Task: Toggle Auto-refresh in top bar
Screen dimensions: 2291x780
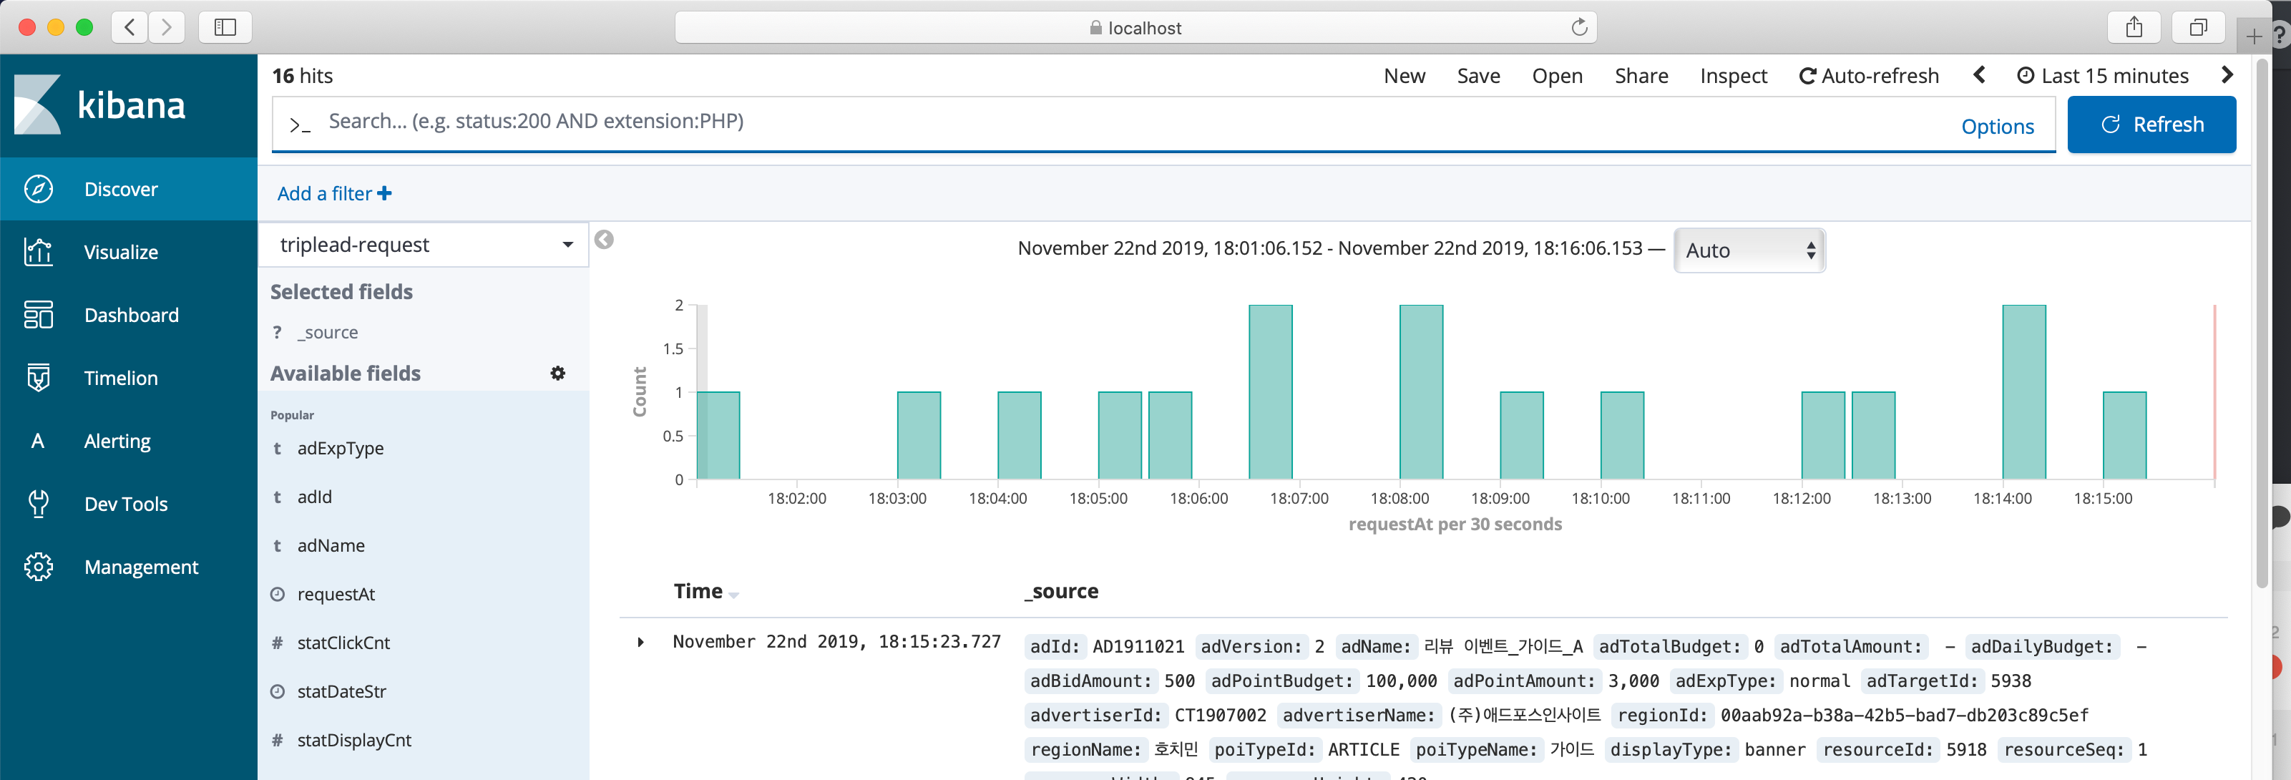Action: click(1869, 77)
